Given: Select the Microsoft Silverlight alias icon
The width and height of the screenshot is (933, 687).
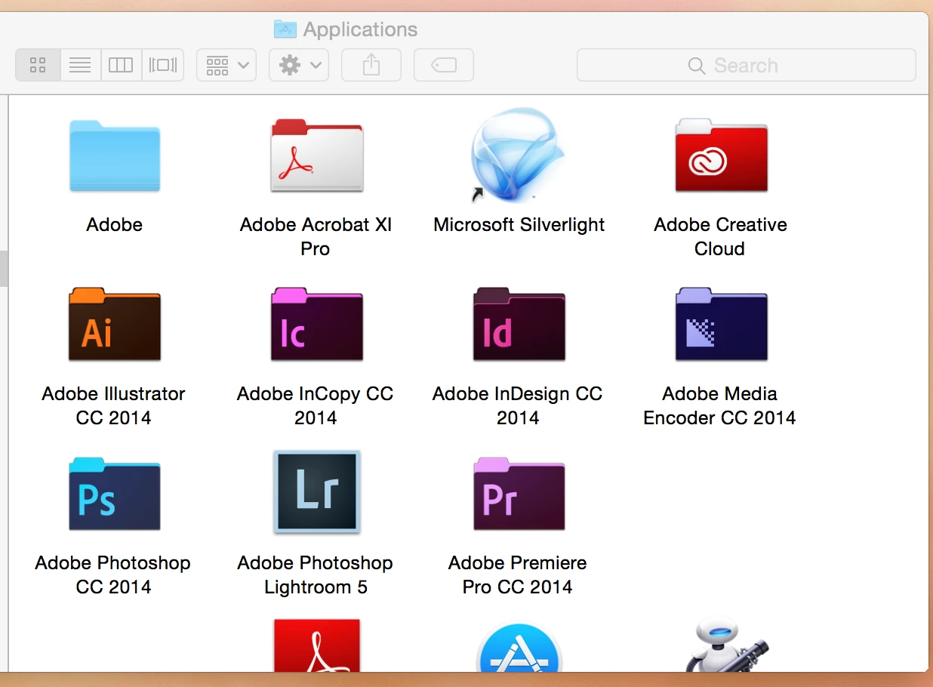Looking at the screenshot, I should pos(518,155).
